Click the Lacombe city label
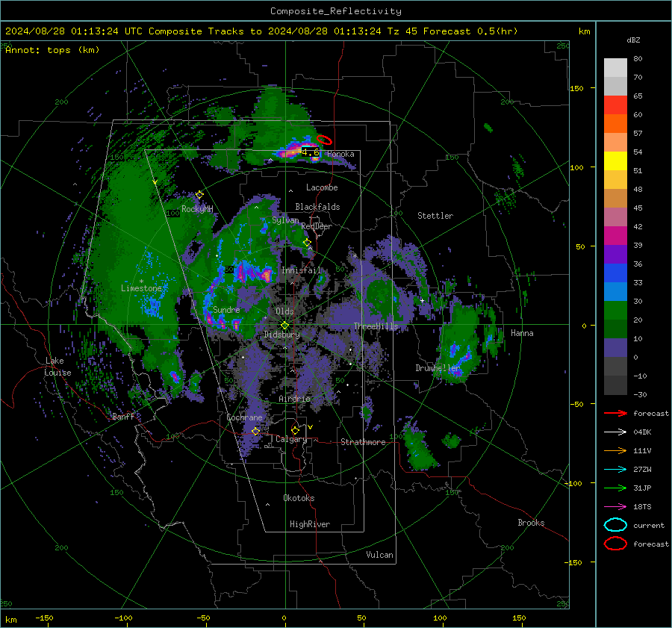 322,187
